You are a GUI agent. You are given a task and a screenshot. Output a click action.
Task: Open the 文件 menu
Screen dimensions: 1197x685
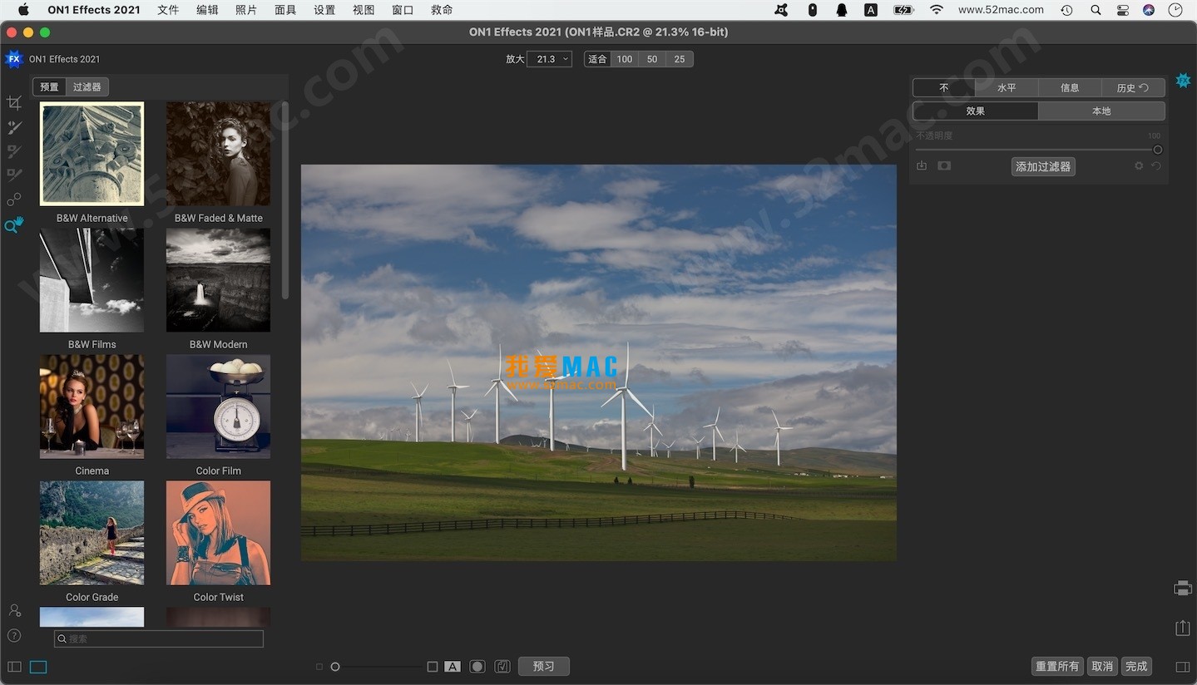pyautogui.click(x=168, y=10)
